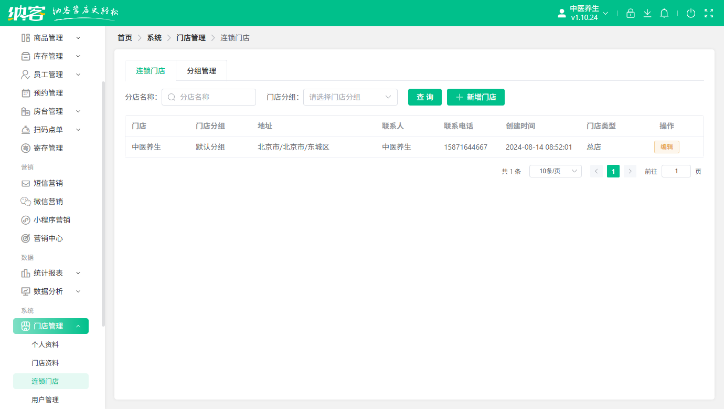
Task: Open 个人资料 submenu item
Action: pos(45,344)
